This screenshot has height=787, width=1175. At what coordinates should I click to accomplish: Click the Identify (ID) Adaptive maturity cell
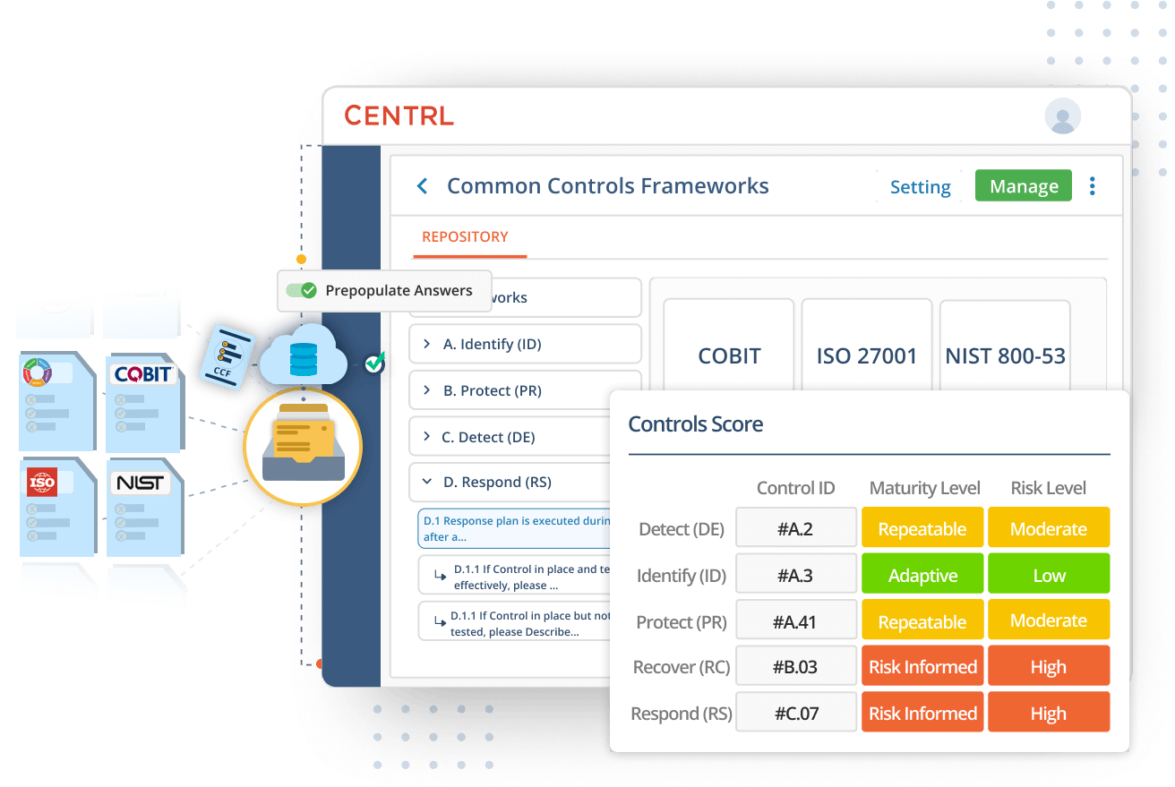pyautogui.click(x=922, y=575)
